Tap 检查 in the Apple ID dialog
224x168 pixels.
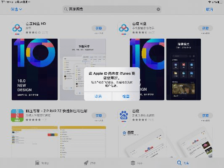(x=126, y=96)
